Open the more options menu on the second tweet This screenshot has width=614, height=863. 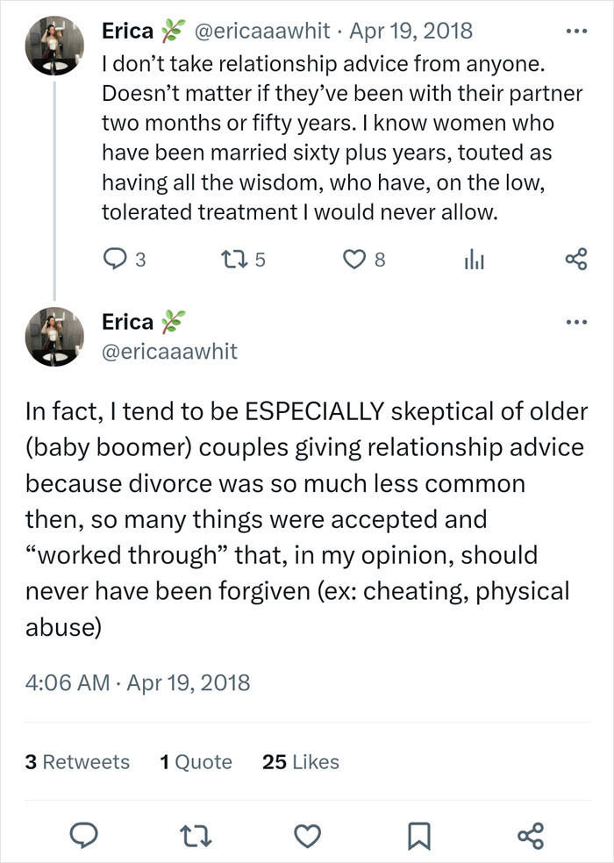click(x=576, y=320)
